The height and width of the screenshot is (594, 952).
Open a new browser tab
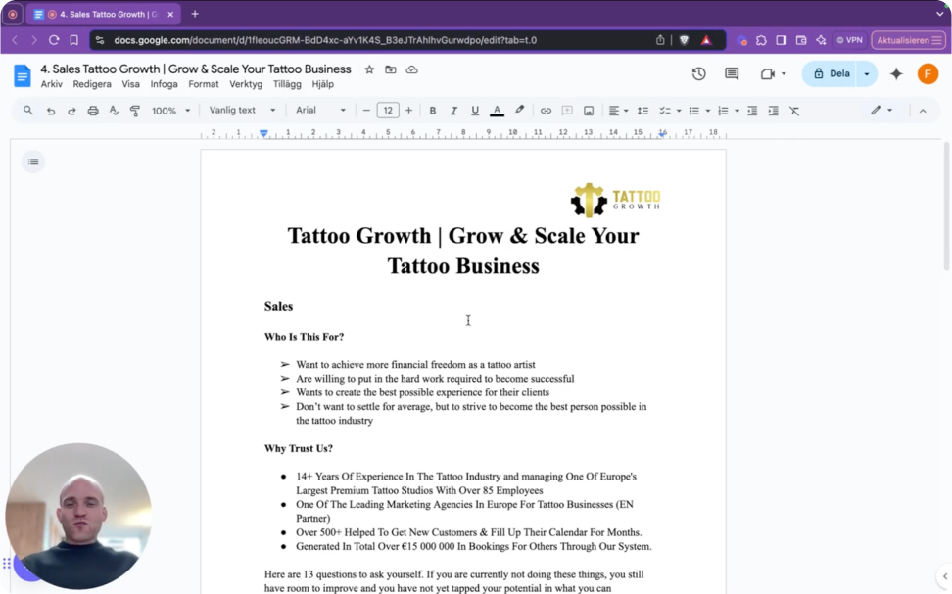[195, 14]
